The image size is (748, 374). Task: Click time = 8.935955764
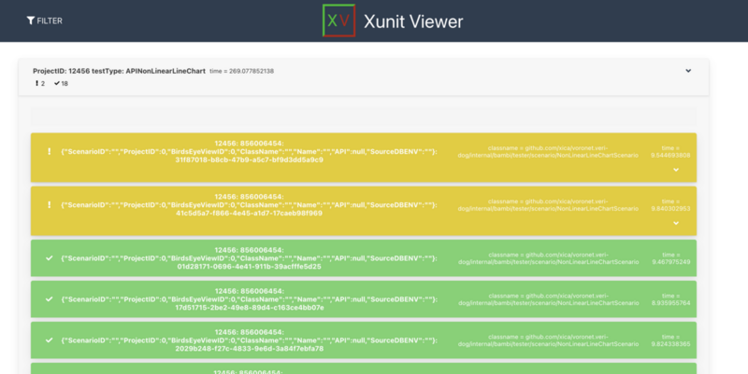coord(670,298)
